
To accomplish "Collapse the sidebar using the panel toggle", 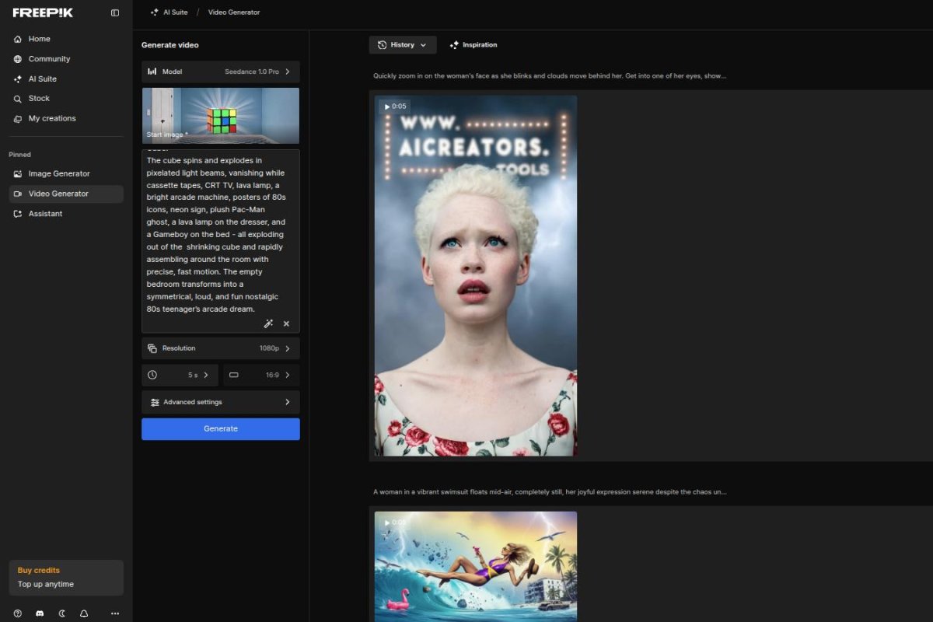I will click(114, 12).
